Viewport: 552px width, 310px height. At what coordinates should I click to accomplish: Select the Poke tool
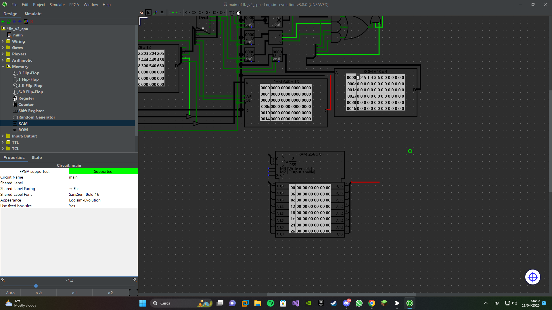coord(142,12)
